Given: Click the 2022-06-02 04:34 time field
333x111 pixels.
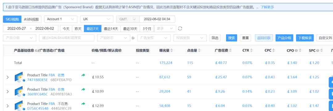Looking at the screenshot, I should tap(157, 19).
